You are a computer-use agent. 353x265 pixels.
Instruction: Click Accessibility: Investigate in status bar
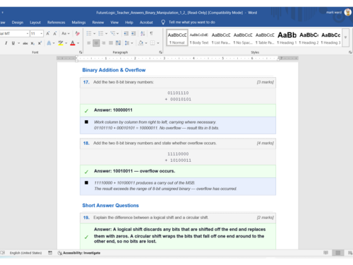pos(79,253)
